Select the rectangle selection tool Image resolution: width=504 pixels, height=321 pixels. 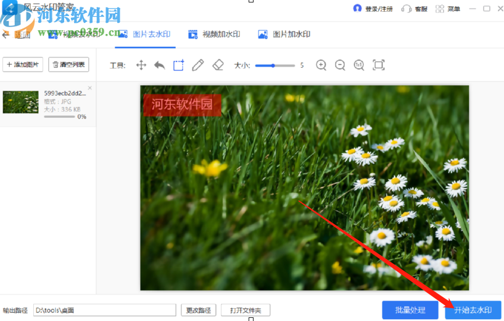pyautogui.click(x=178, y=65)
